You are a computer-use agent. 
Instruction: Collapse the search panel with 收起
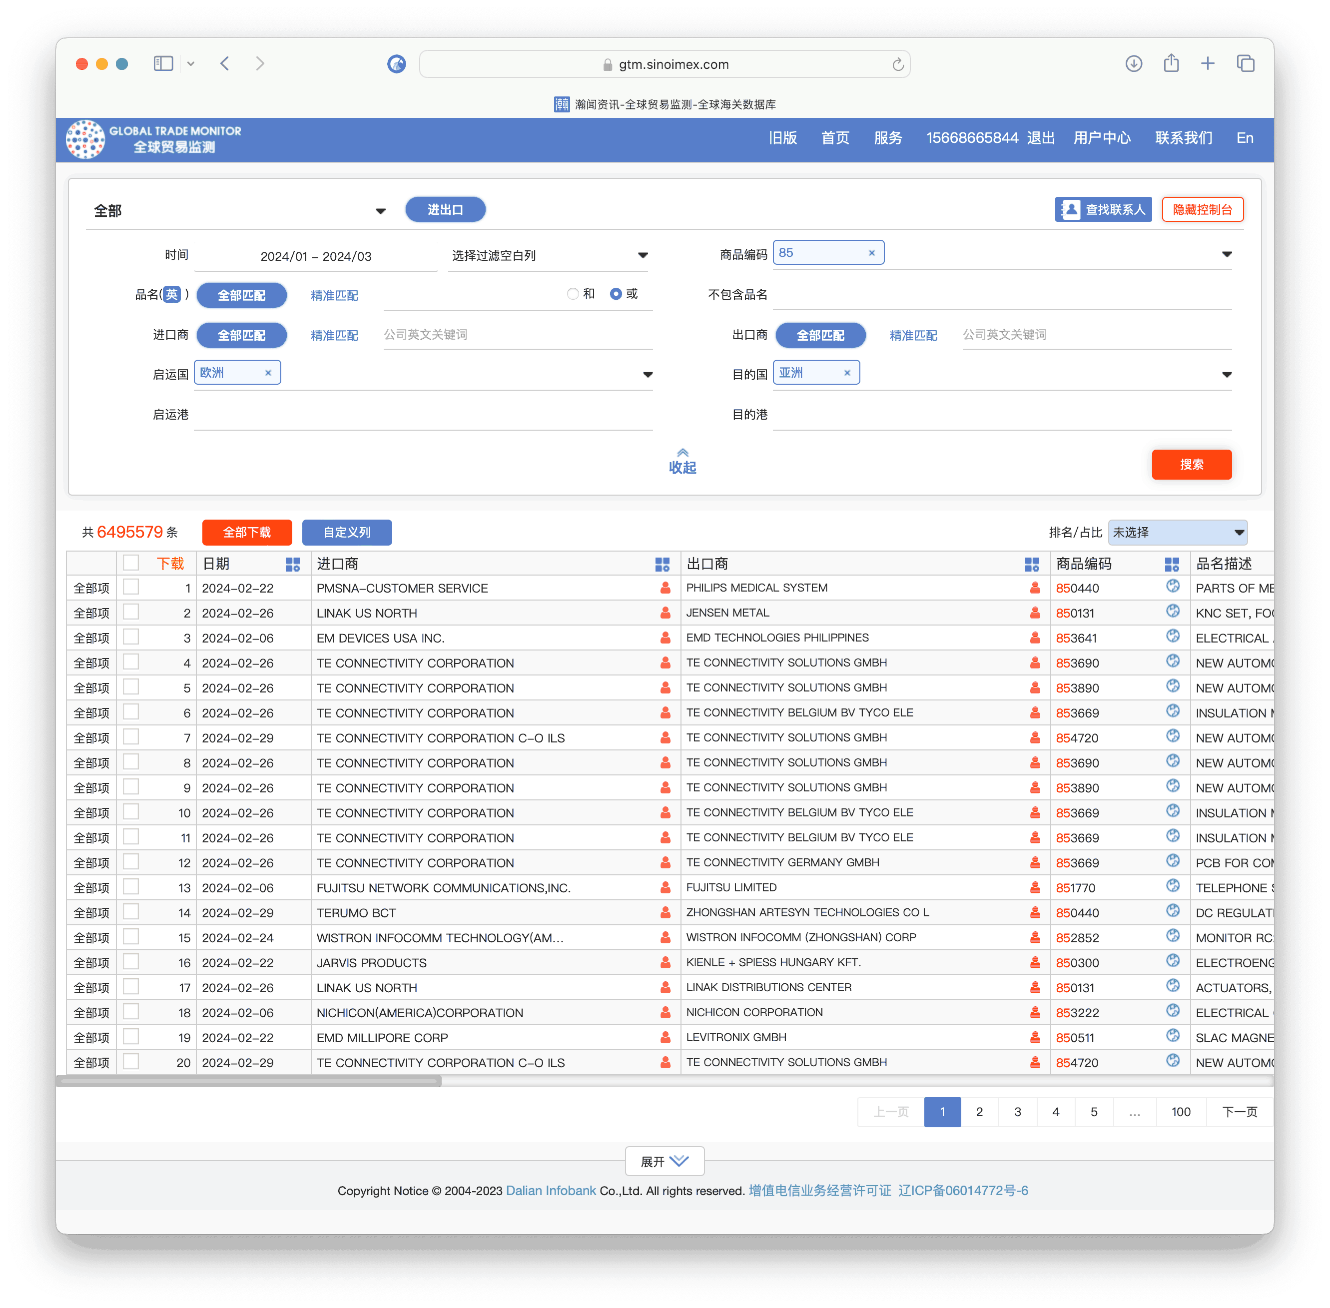click(x=682, y=461)
